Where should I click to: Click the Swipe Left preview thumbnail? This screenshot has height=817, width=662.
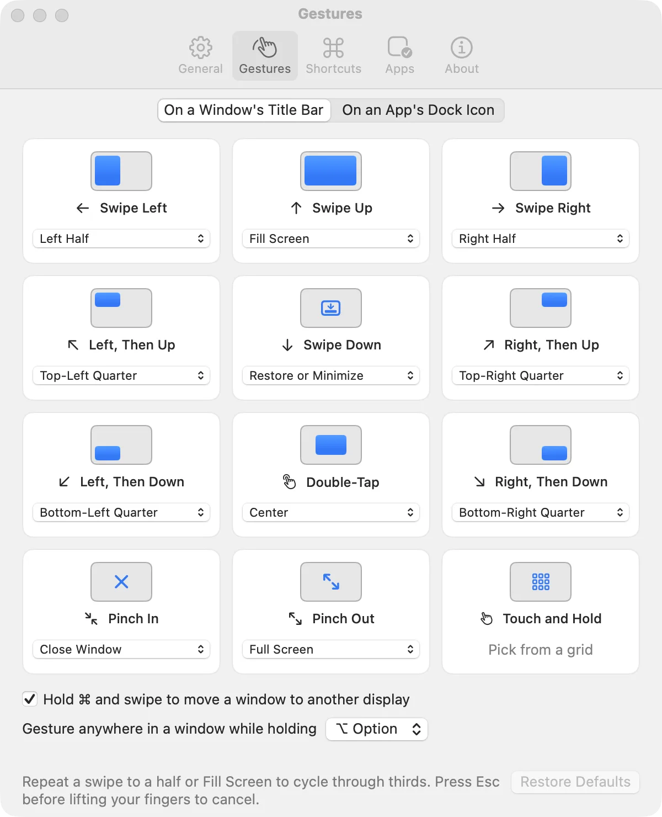121,171
